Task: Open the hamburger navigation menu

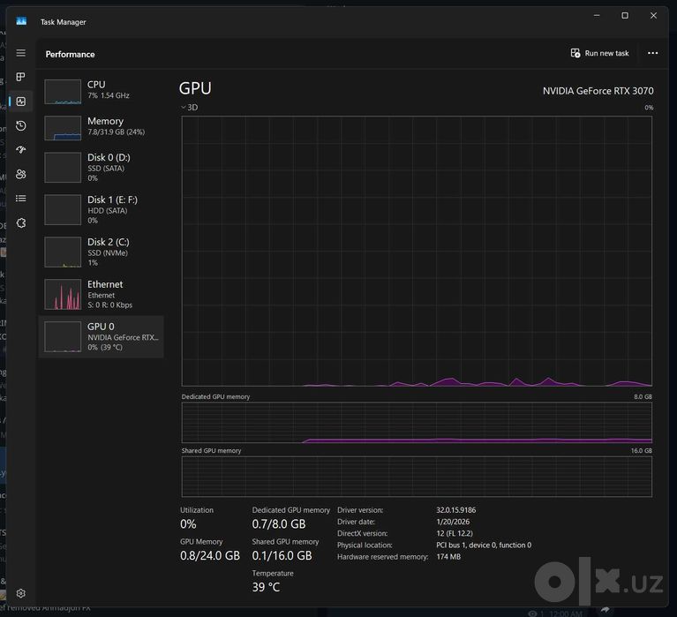Action: (20, 53)
